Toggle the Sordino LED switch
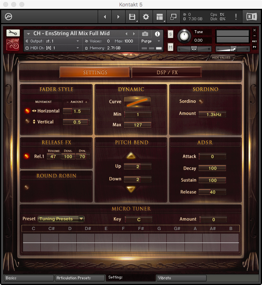The image size is (262, 285). coord(201,101)
